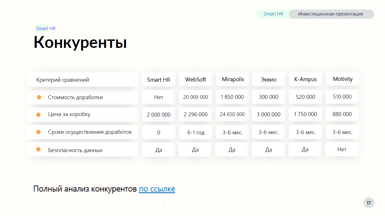Image resolution: width=385 pixels, height=216 pixels.
Task: Click the "24 650 000" Mirapolis price cell
Action: pyautogui.click(x=232, y=114)
